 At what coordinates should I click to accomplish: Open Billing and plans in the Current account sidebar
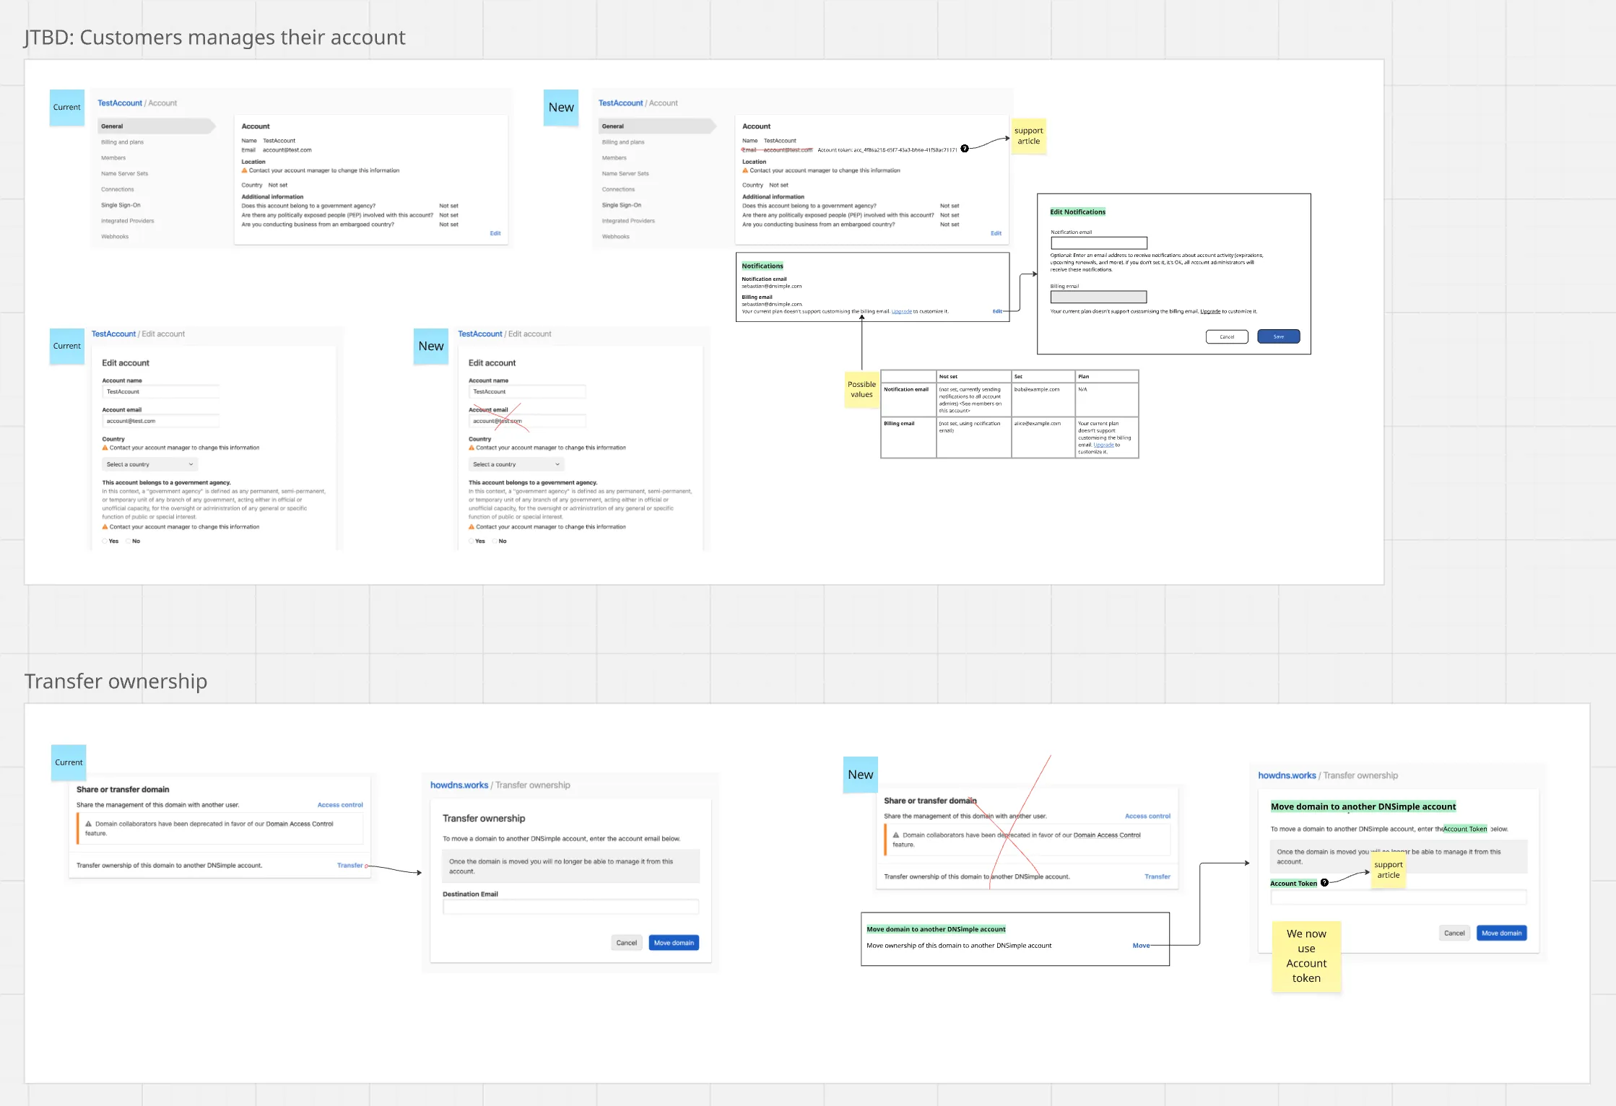[122, 142]
